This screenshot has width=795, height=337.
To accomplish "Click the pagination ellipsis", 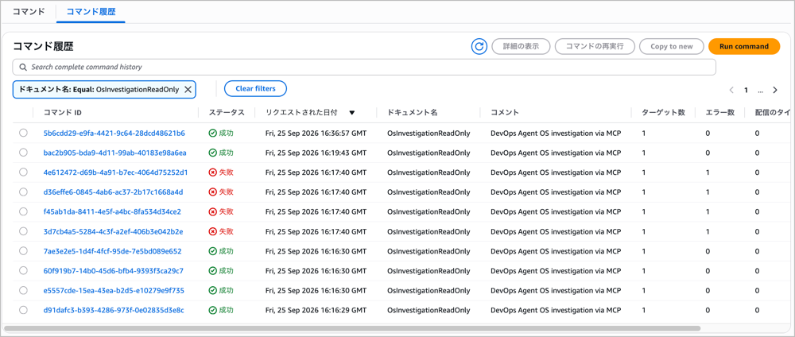I will (760, 91).
